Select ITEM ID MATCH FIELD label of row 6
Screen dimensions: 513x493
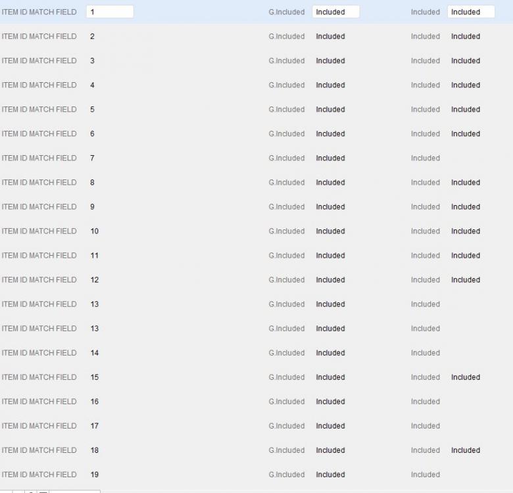click(39, 133)
